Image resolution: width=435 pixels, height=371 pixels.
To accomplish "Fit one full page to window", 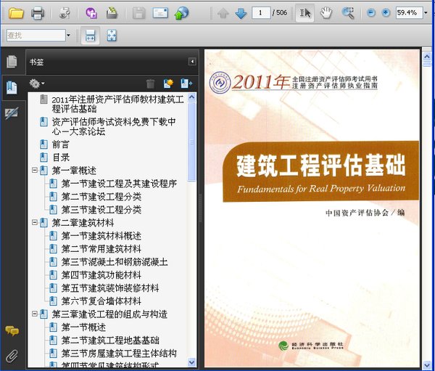I will pos(112,36).
